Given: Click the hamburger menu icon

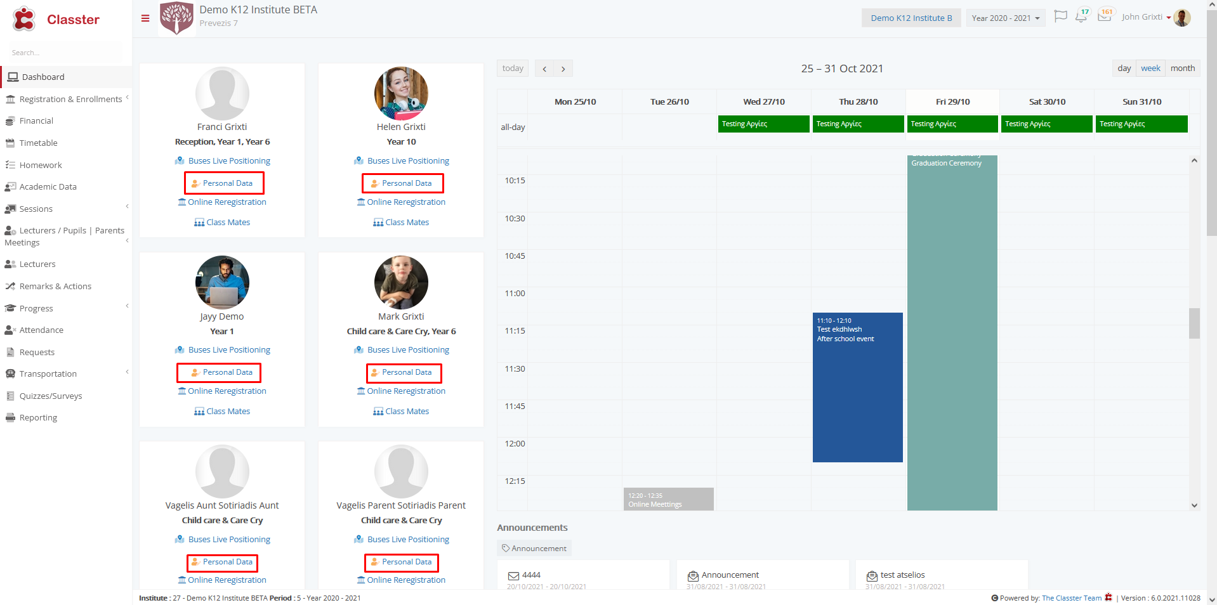Looking at the screenshot, I should (145, 18).
